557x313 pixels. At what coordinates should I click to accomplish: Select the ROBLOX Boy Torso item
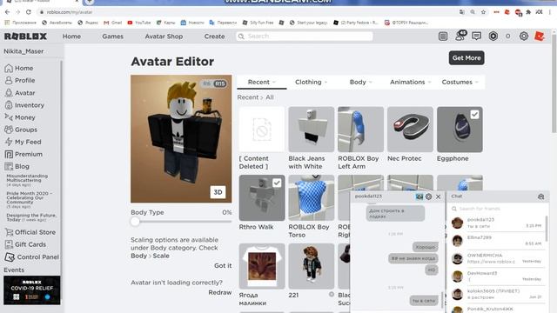(x=312, y=197)
